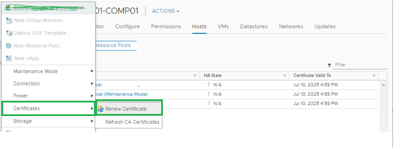Open the Certificates submenu
This screenshot has width=401, height=148.
pos(49,108)
